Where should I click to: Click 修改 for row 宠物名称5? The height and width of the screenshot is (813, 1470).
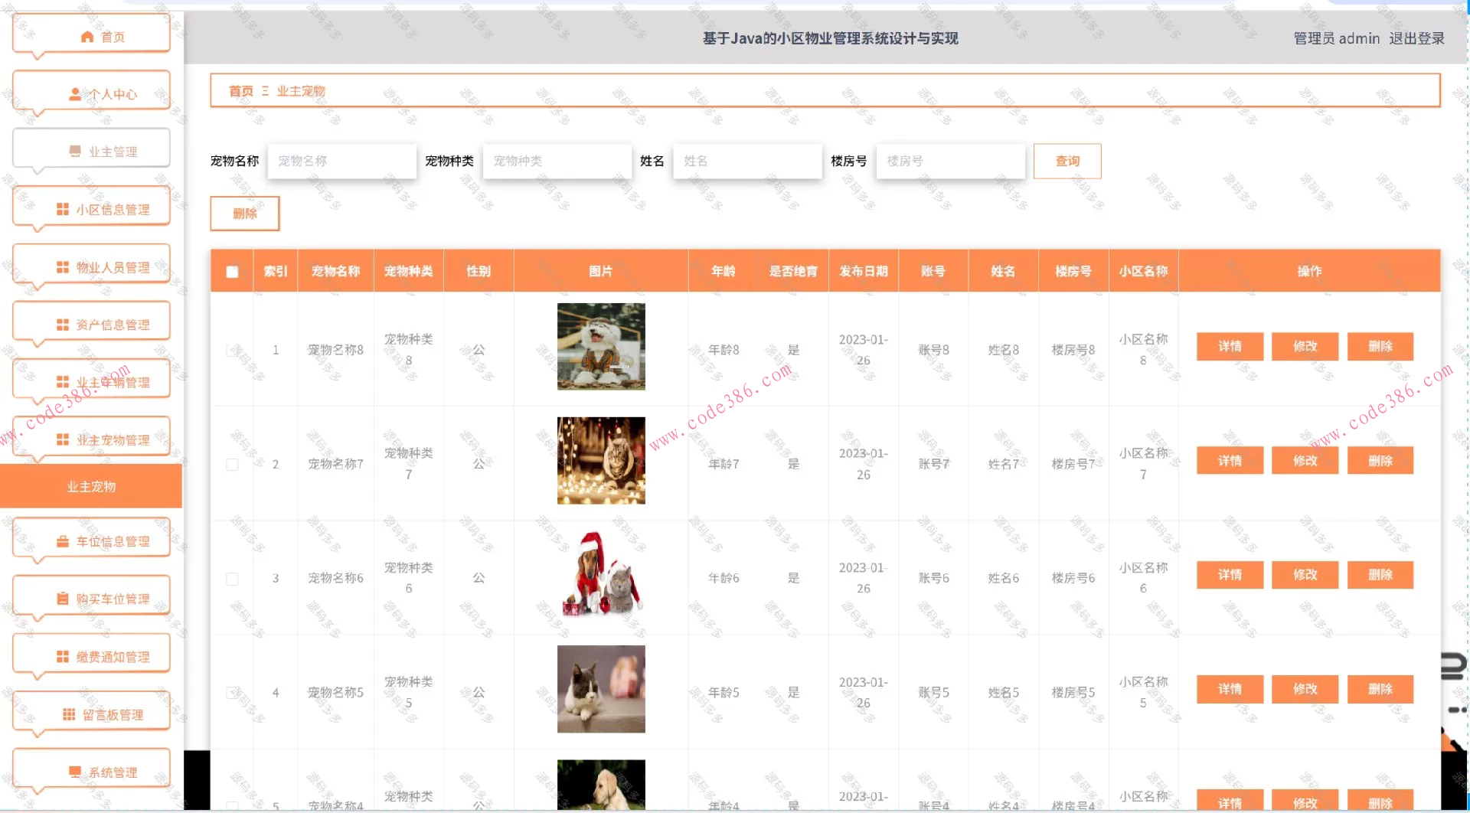[x=1305, y=689]
